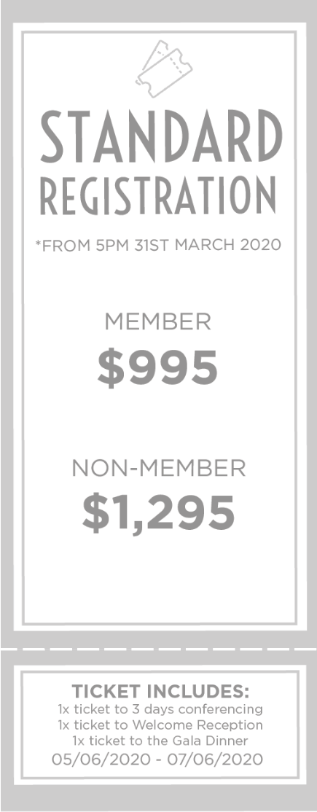Click the dollar sign of $1,295
Viewport: 317px width, 812px height.
[94, 514]
